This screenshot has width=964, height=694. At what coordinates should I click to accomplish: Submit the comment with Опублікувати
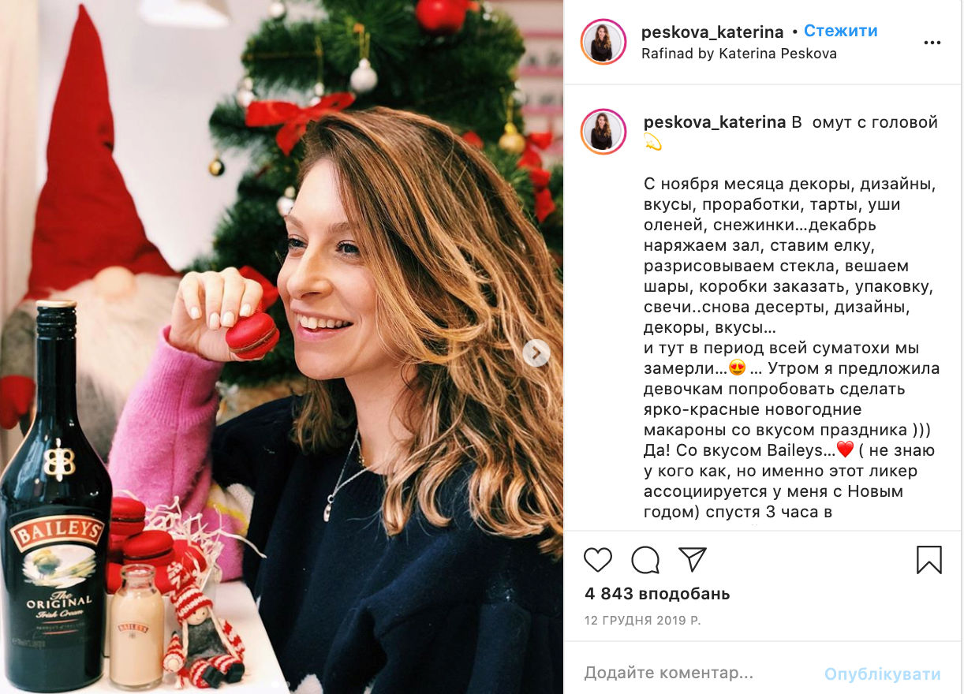coord(883,674)
